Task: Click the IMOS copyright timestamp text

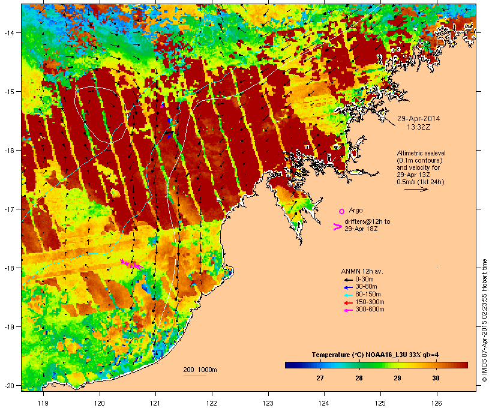Action: tap(484, 320)
